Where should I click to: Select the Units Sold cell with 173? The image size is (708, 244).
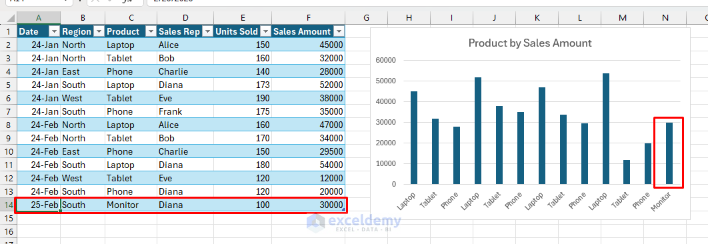click(243, 85)
